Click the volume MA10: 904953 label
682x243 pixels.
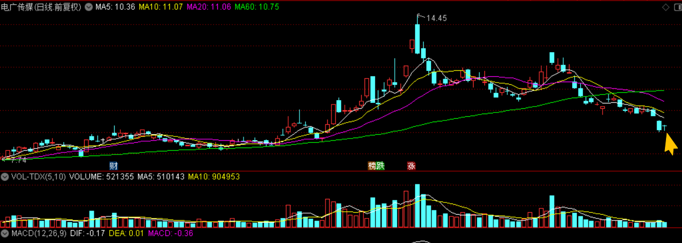pyautogui.click(x=215, y=176)
